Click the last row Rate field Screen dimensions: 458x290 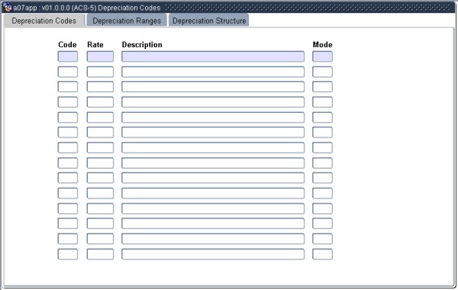100,254
